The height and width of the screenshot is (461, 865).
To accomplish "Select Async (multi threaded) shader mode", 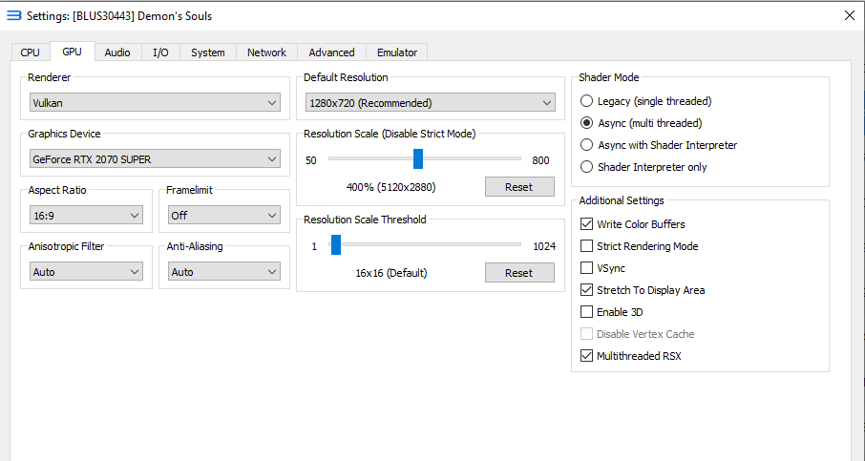I will tap(642, 123).
